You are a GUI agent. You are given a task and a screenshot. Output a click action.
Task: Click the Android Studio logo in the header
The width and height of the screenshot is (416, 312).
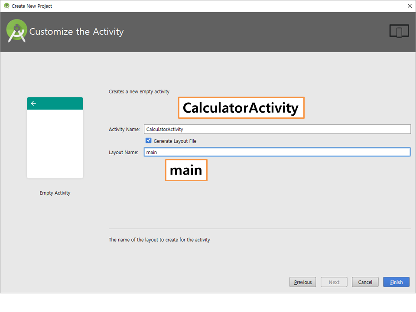point(17,32)
